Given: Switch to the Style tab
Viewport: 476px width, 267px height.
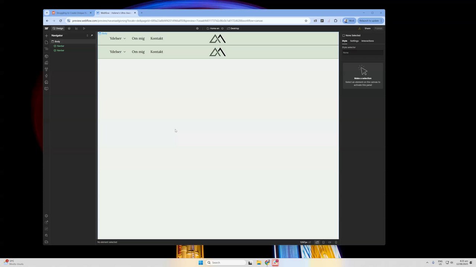Looking at the screenshot, I should pos(345,41).
